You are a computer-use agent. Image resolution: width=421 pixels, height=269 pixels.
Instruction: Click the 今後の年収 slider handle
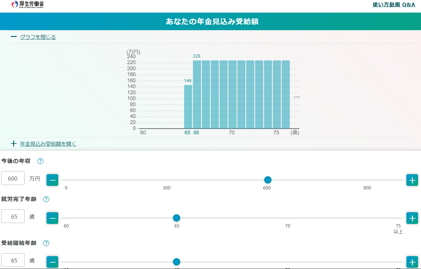[x=268, y=180]
